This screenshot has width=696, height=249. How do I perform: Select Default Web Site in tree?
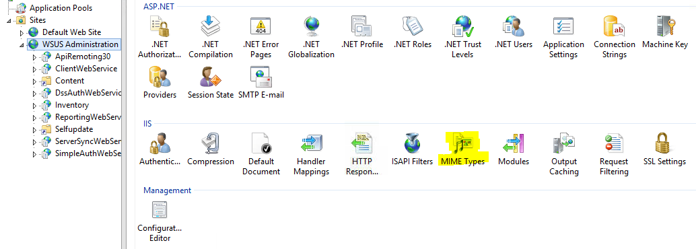point(71,32)
